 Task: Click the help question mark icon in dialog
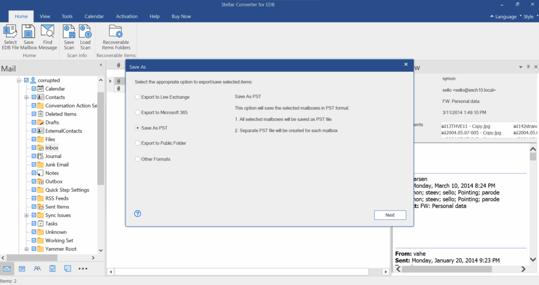(x=137, y=214)
